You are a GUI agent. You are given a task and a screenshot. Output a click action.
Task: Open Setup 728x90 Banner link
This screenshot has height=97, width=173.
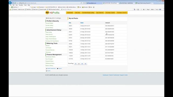click(x=51, y=37)
